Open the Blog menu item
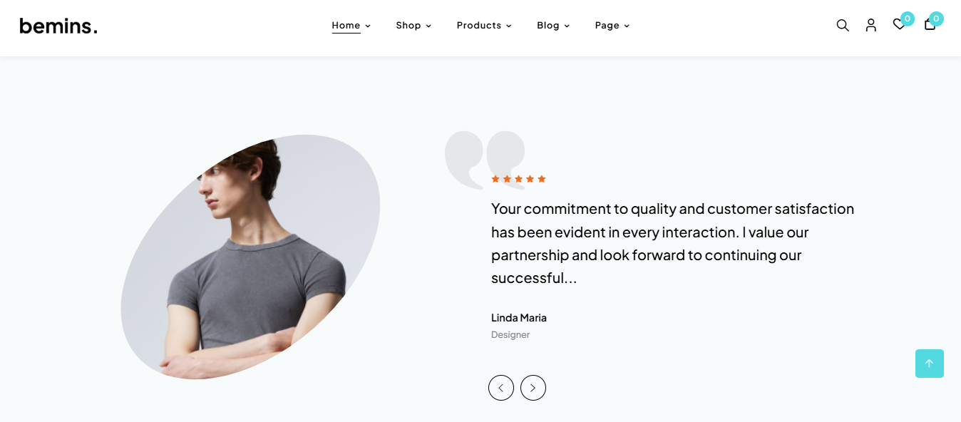961x422 pixels. [x=553, y=26]
